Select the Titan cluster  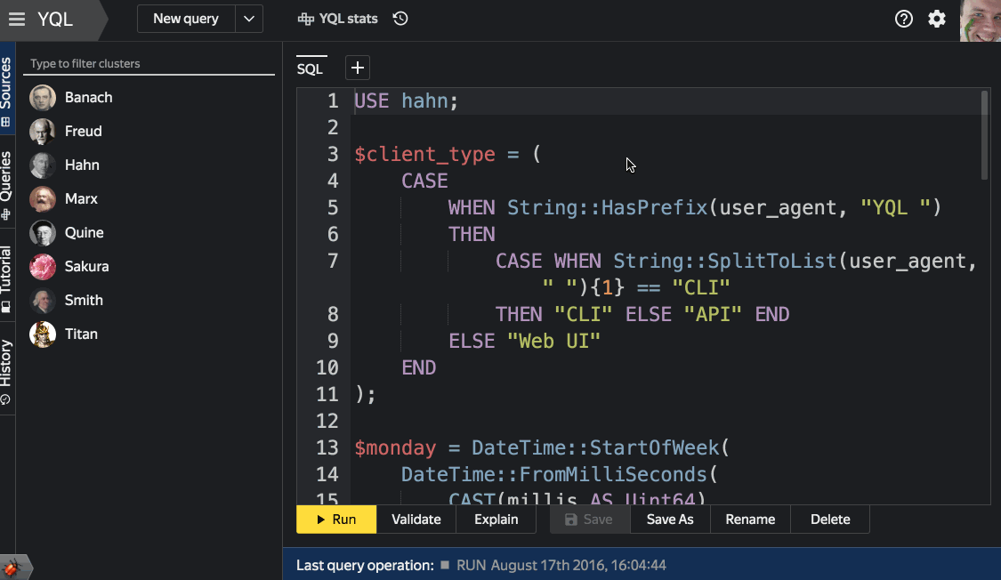(64, 334)
